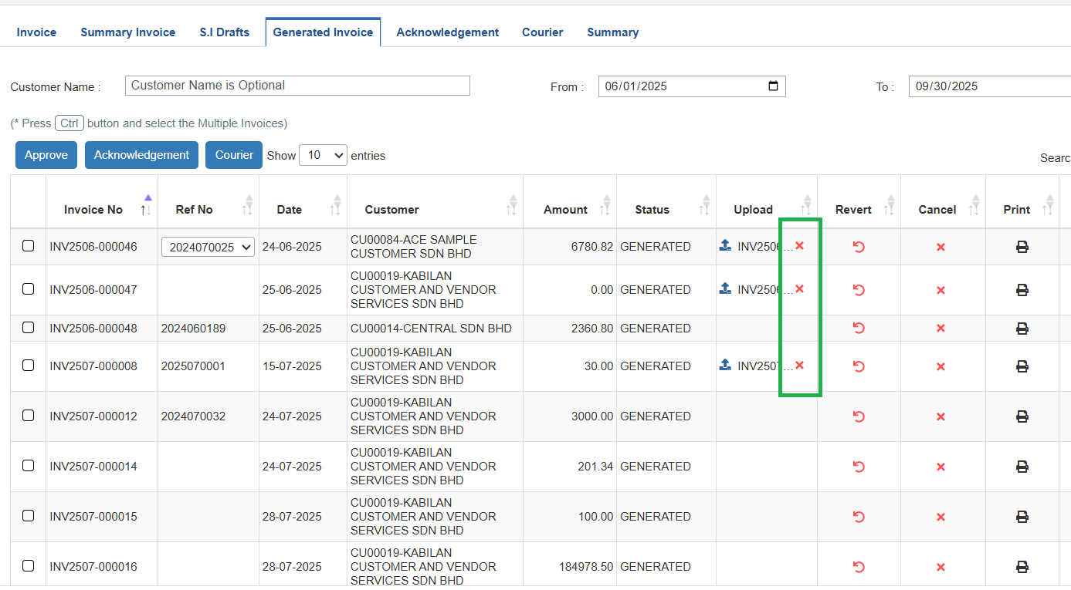Screen dimensions: 1071x590
Task: Tick the checkbox for INV2507-000014
Action: click(29, 466)
